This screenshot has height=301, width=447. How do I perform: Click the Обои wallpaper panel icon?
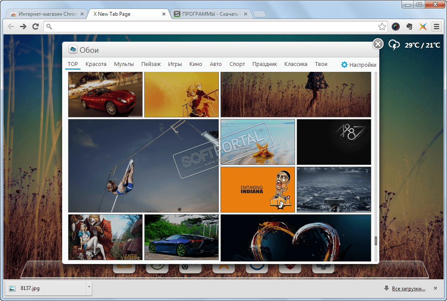[73, 49]
